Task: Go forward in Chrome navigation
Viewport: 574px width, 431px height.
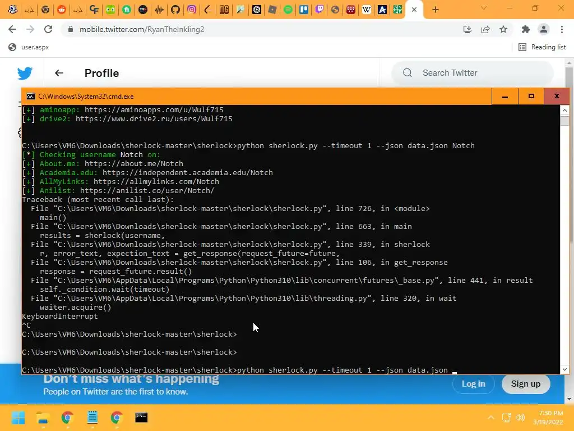Action: (x=30, y=29)
